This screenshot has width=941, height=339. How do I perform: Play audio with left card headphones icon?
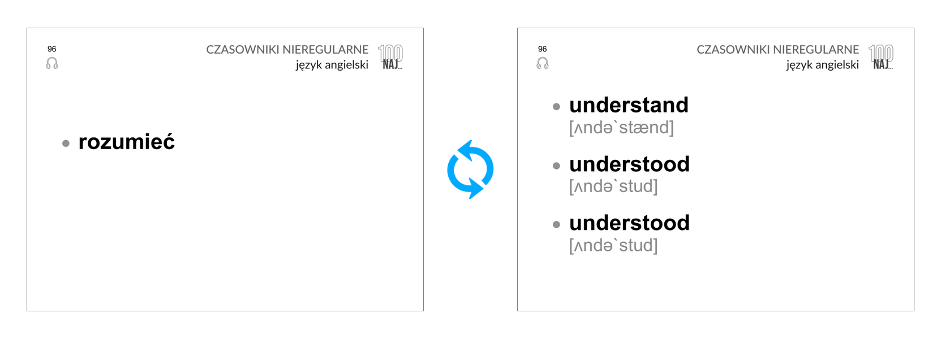(x=52, y=63)
